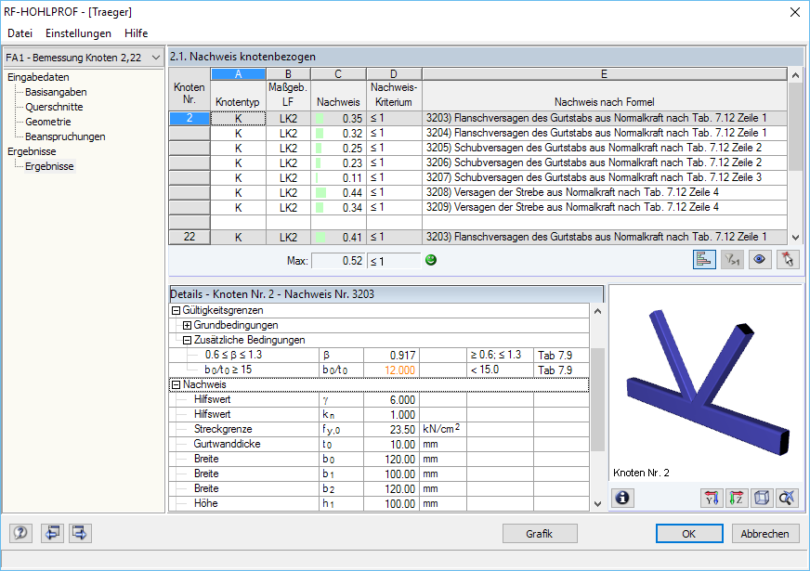810x571 pixels.
Task: Go to next window arrow icon
Action: click(80, 533)
